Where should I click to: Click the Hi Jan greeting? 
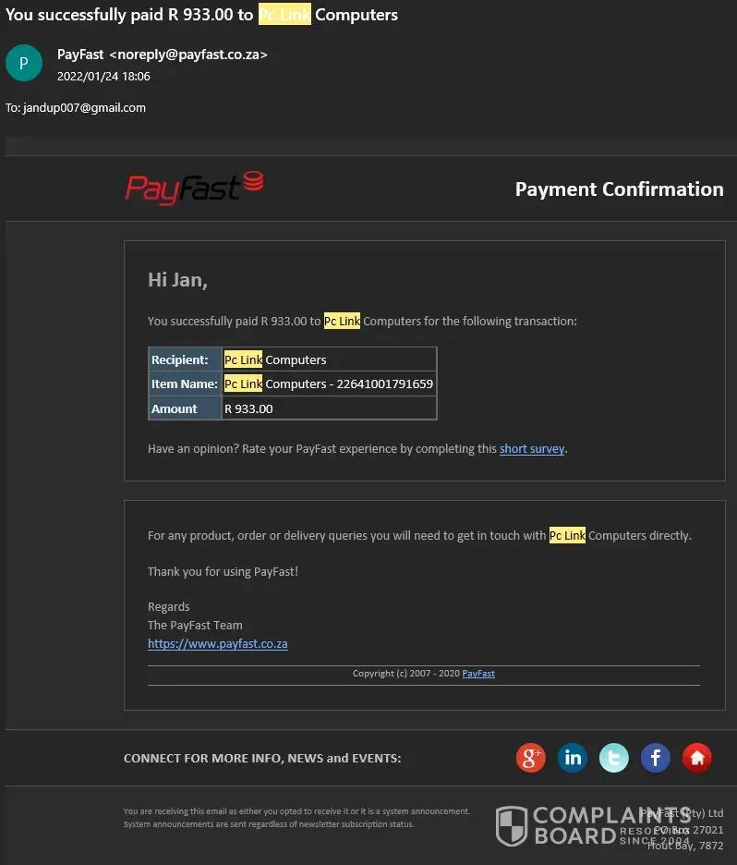coord(177,280)
